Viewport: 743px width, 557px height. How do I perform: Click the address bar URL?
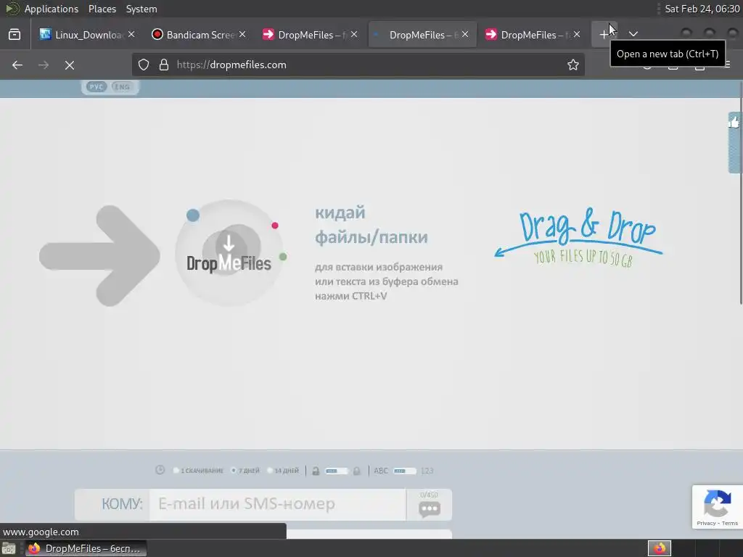231,65
